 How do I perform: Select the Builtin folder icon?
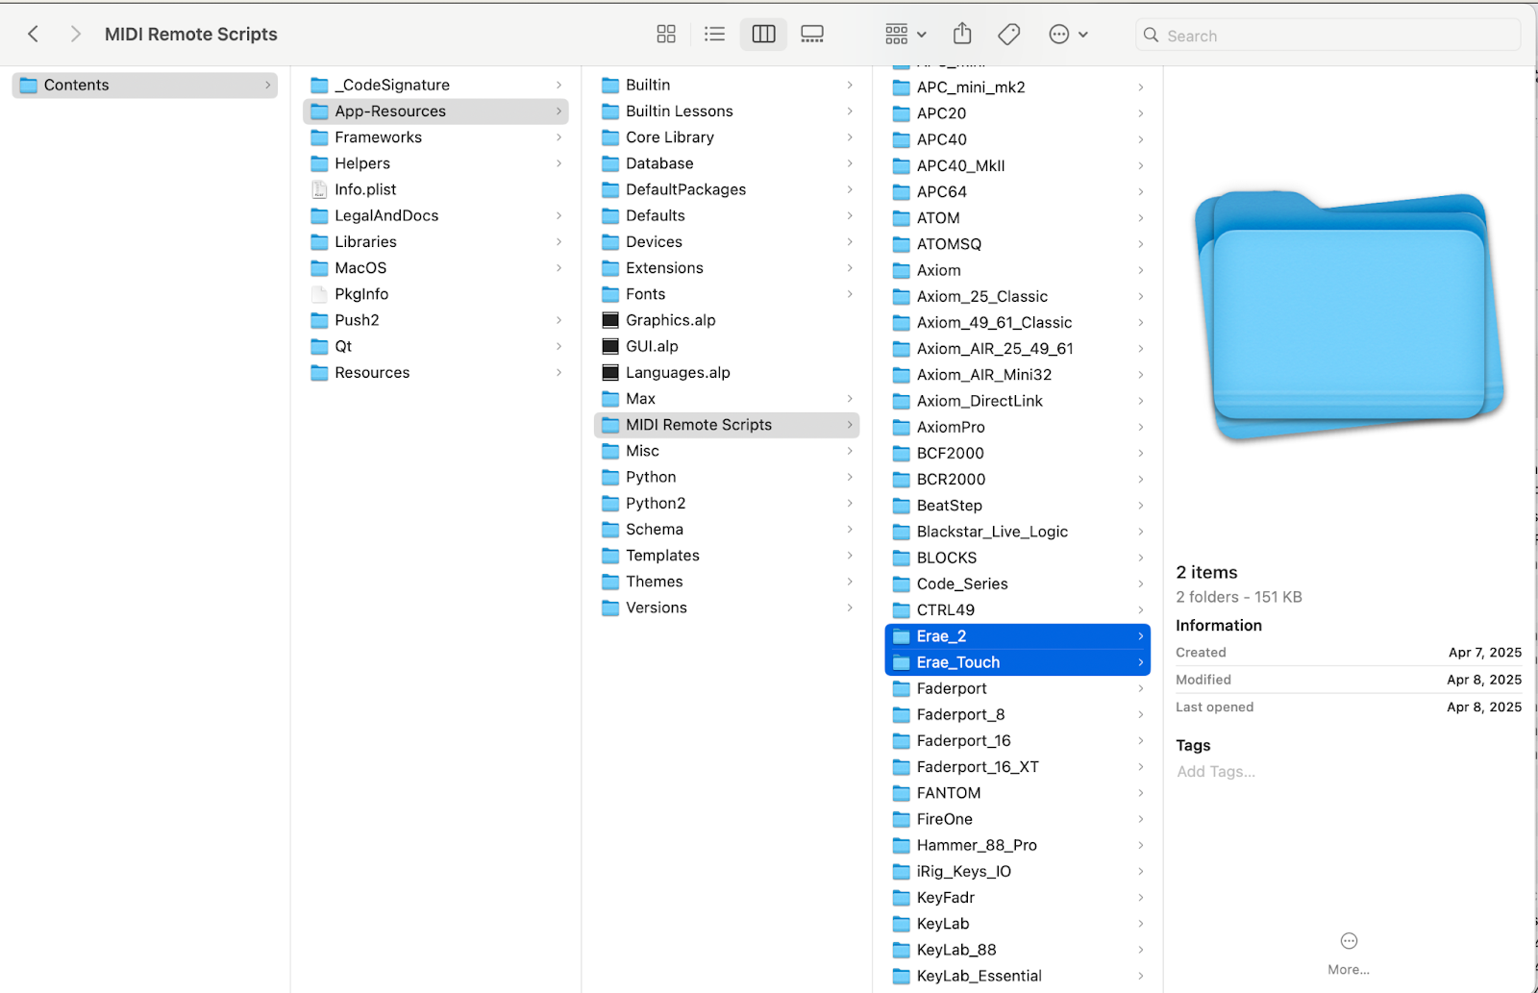click(610, 86)
